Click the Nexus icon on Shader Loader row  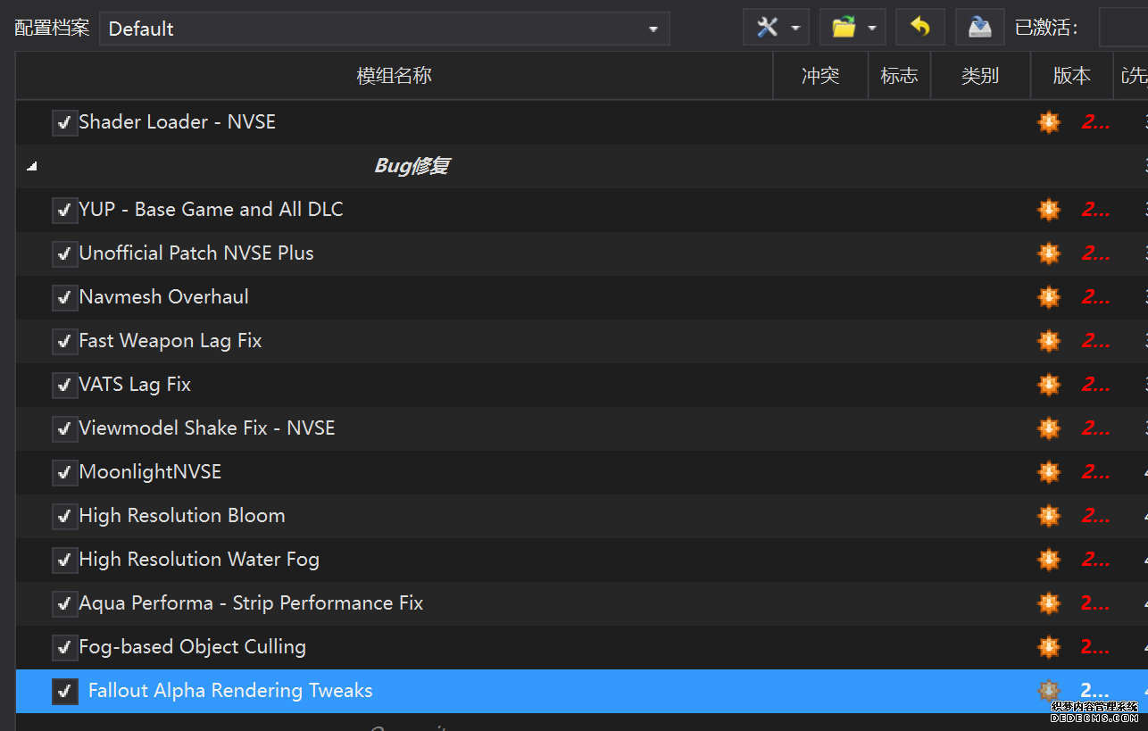1049,122
